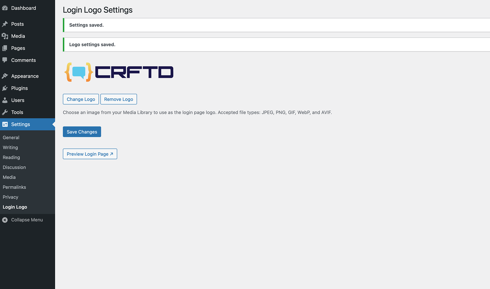
Task: Click the Change Logo button
Action: [81, 99]
